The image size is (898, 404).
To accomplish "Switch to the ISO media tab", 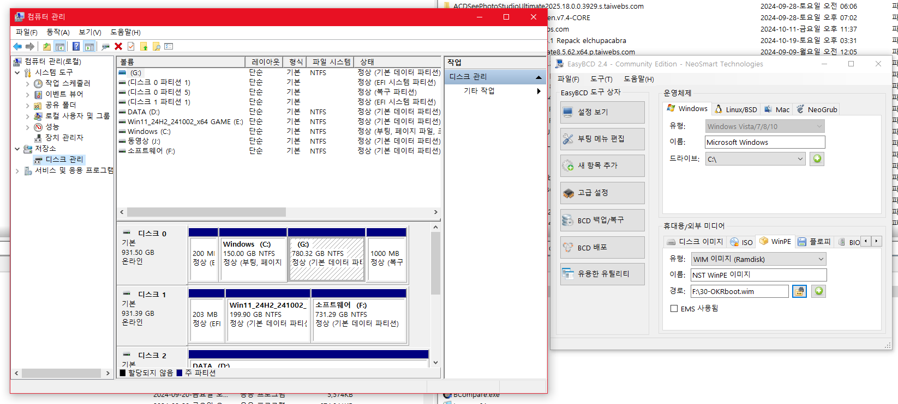I will tap(741, 242).
